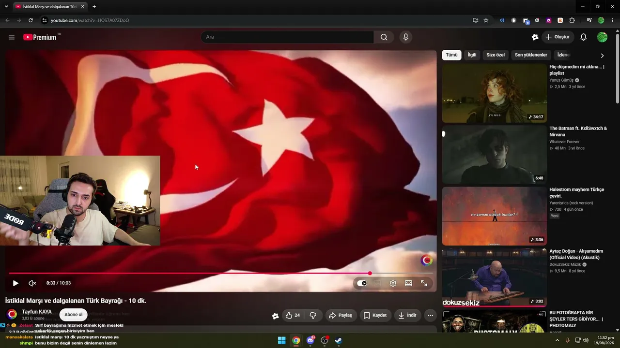
Task: Open the Windows Start menu
Action: click(x=281, y=340)
